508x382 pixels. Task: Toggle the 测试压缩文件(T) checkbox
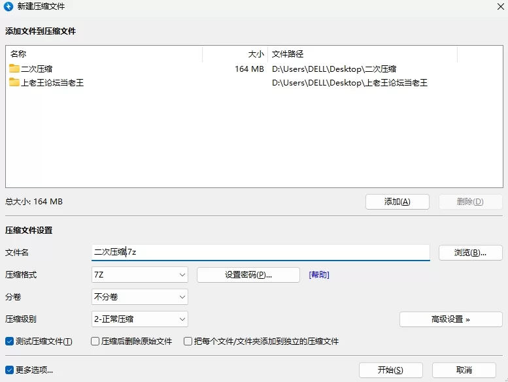[x=9, y=342]
